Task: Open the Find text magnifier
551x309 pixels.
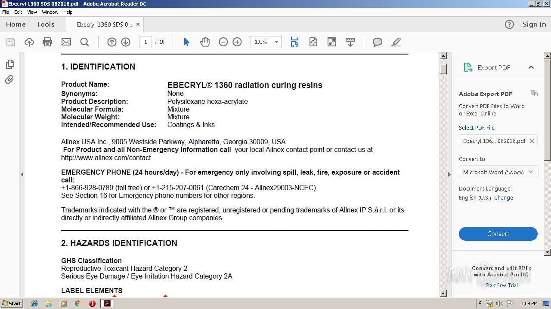Action: tap(84, 42)
